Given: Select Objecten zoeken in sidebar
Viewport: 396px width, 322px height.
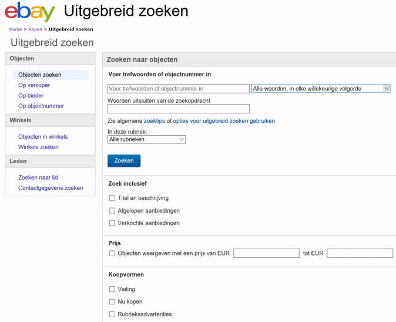Looking at the screenshot, I should pos(40,75).
